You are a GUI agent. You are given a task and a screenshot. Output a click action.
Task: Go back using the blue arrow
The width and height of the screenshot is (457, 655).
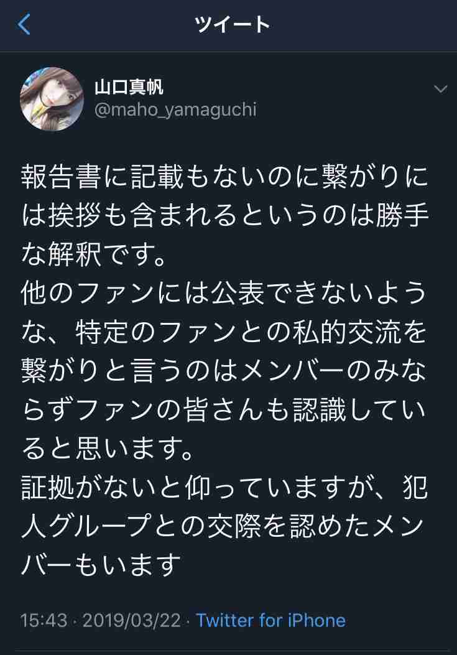tap(24, 24)
